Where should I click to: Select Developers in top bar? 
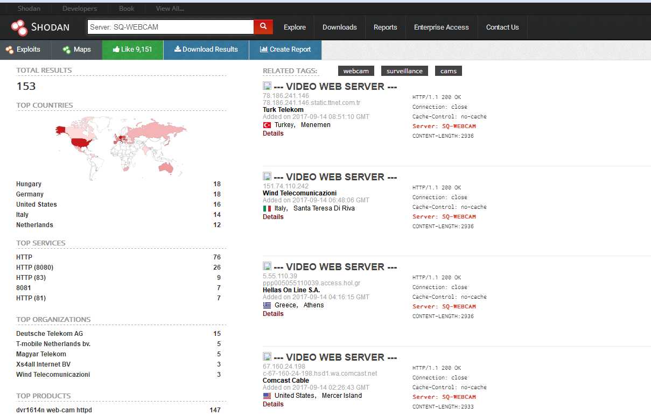click(x=80, y=9)
